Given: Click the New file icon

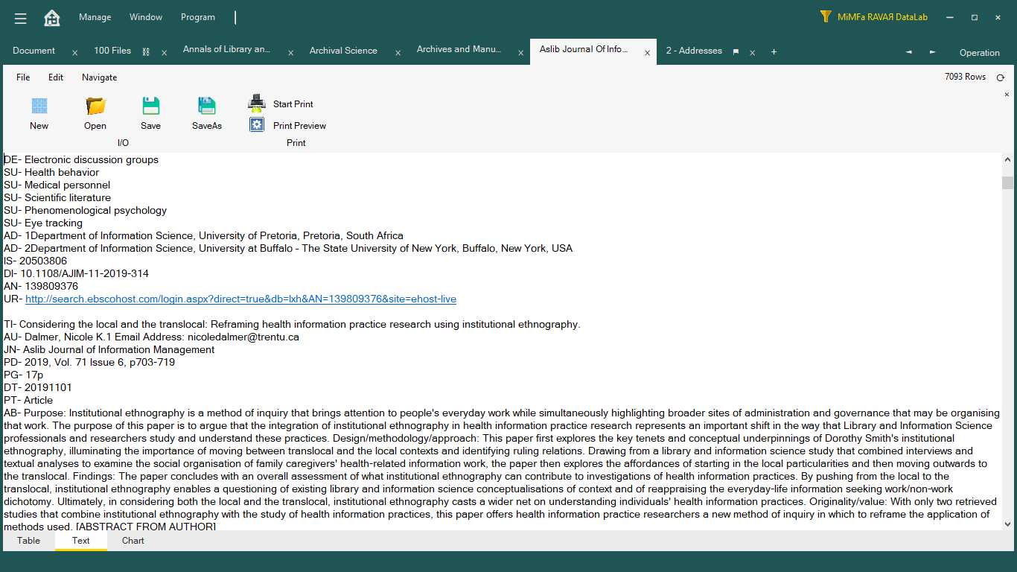Looking at the screenshot, I should pos(39,106).
